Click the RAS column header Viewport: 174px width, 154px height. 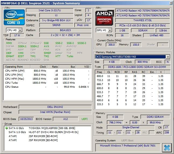pyautogui.click(x=134, y=72)
